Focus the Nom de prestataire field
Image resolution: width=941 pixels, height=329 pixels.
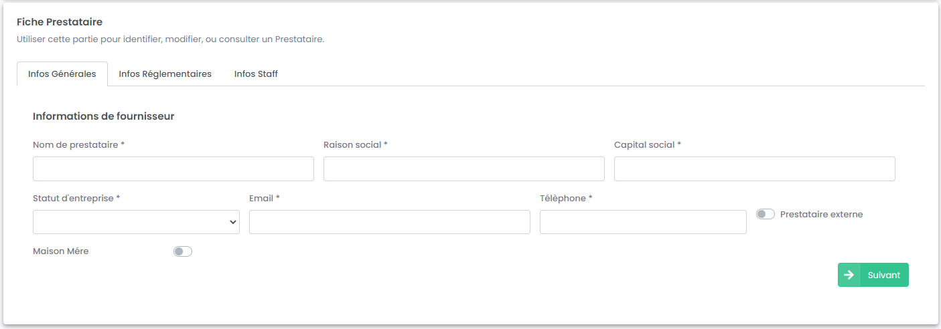[x=173, y=169]
